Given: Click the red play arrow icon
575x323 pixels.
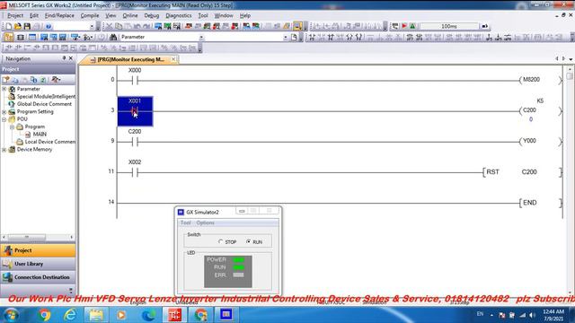Looking at the screenshot, I should [404, 26].
